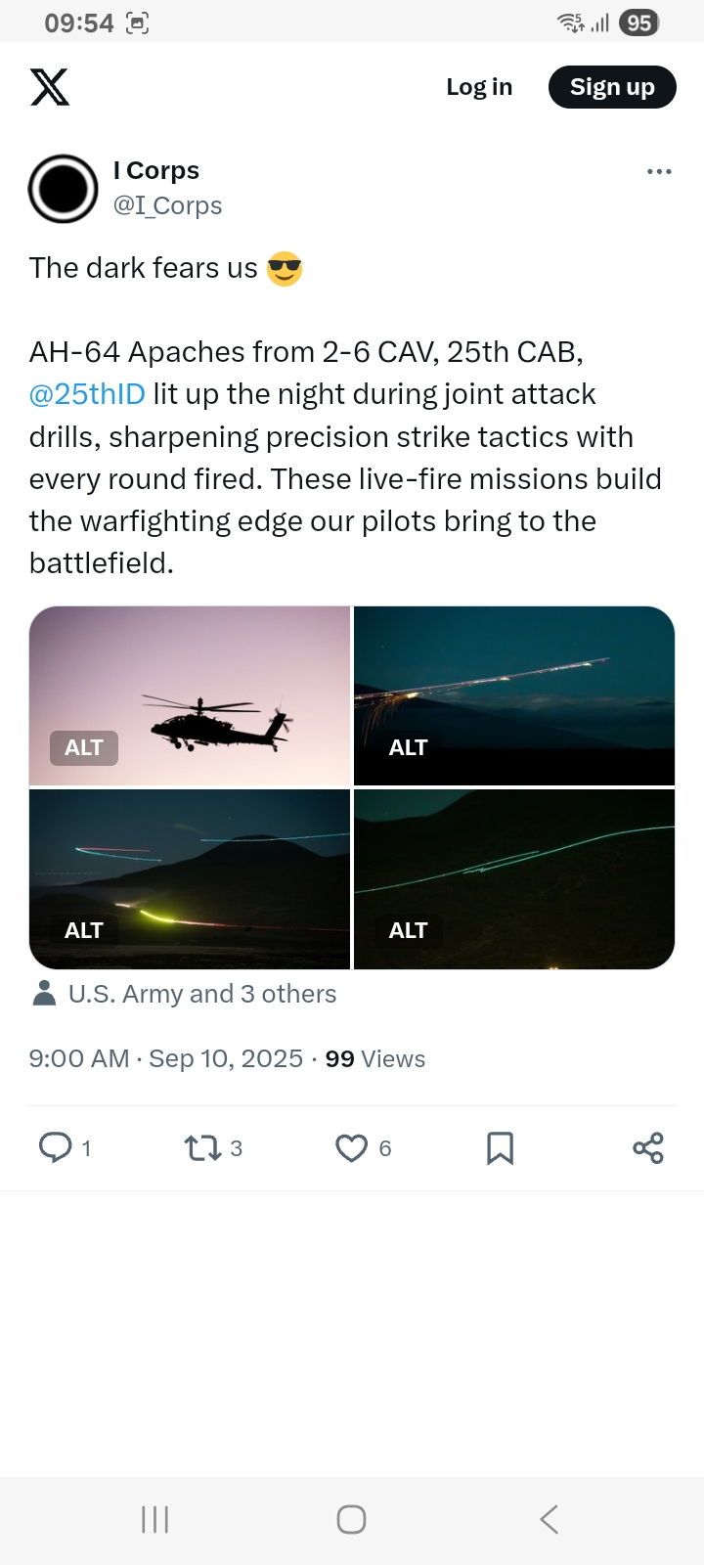Open the share icon on the post
The height and width of the screenshot is (1565, 704).
648,1147
